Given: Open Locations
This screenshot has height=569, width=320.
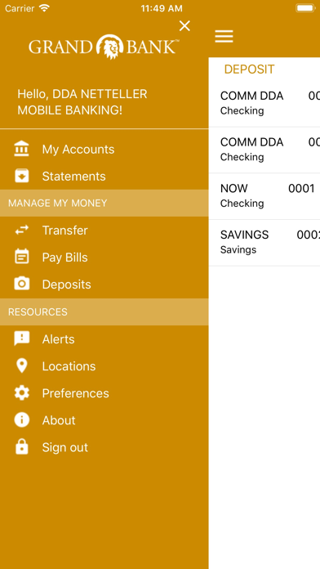Looking at the screenshot, I should click(69, 366).
